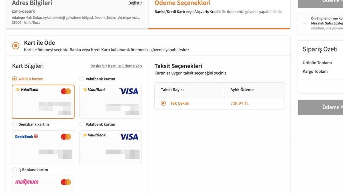Click the Mastercard icon on the DenizBank card
Viewport: 343px width, 193px height.
coord(65,136)
